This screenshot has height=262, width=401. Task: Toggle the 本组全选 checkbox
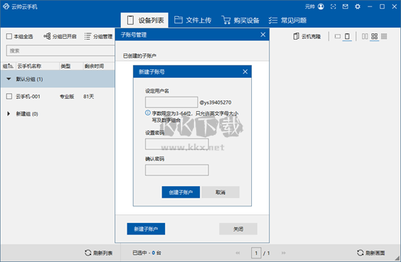pyautogui.click(x=9, y=36)
